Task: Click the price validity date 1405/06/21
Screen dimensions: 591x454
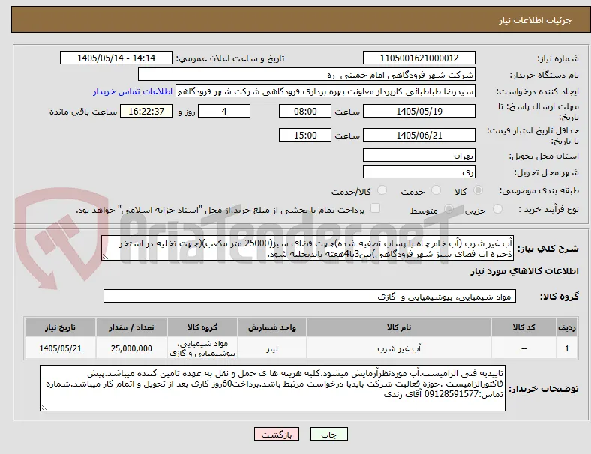Action: click(x=419, y=135)
